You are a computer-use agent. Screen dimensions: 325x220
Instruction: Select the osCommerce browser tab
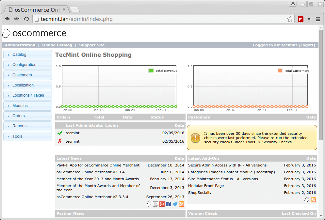(37, 9)
